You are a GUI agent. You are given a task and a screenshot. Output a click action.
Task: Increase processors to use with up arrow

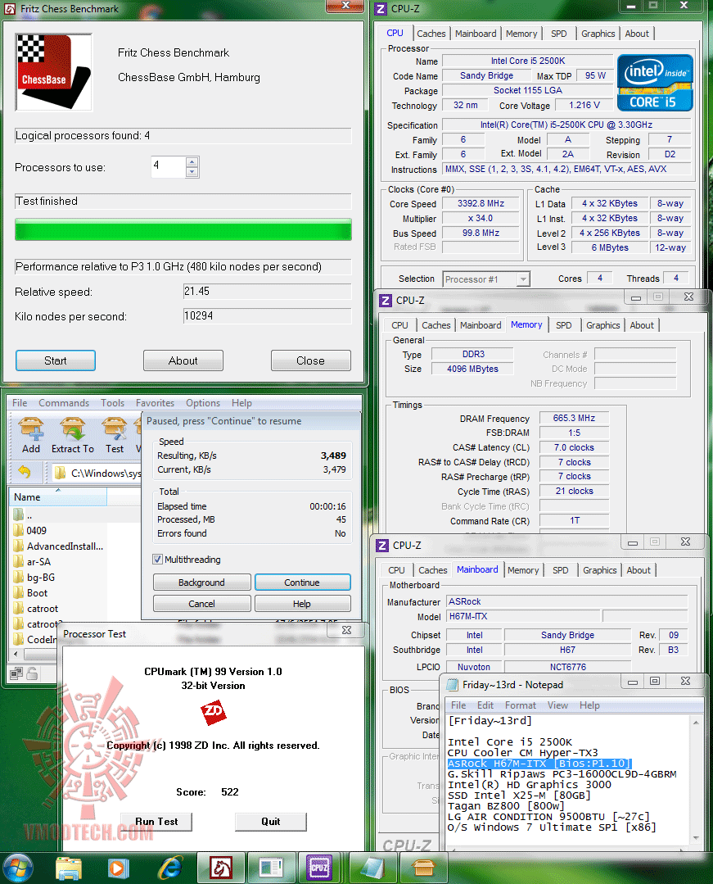click(192, 161)
